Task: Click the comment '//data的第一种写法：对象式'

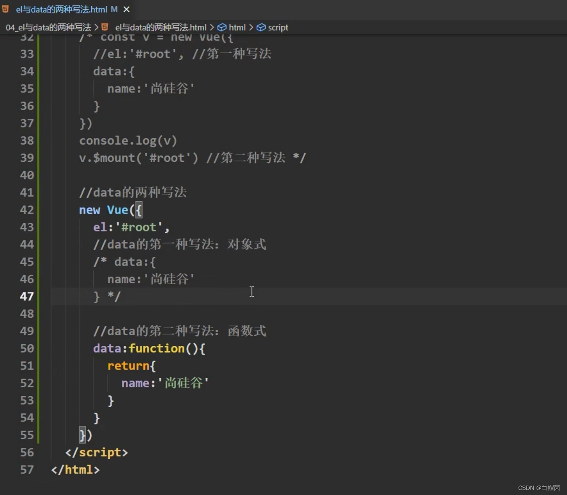Action: coord(180,244)
